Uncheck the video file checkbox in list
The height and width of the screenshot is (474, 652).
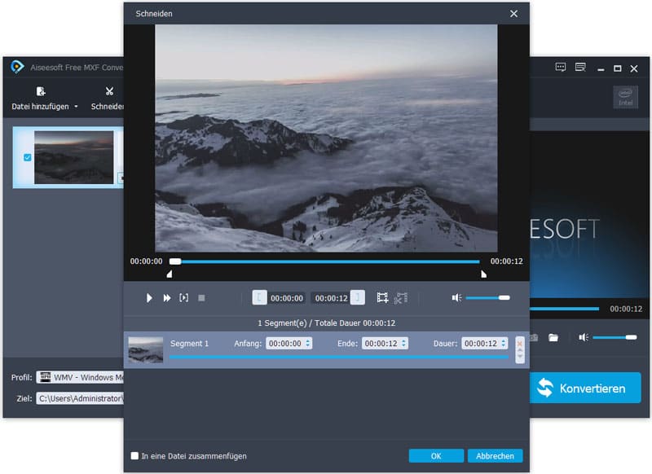28,157
